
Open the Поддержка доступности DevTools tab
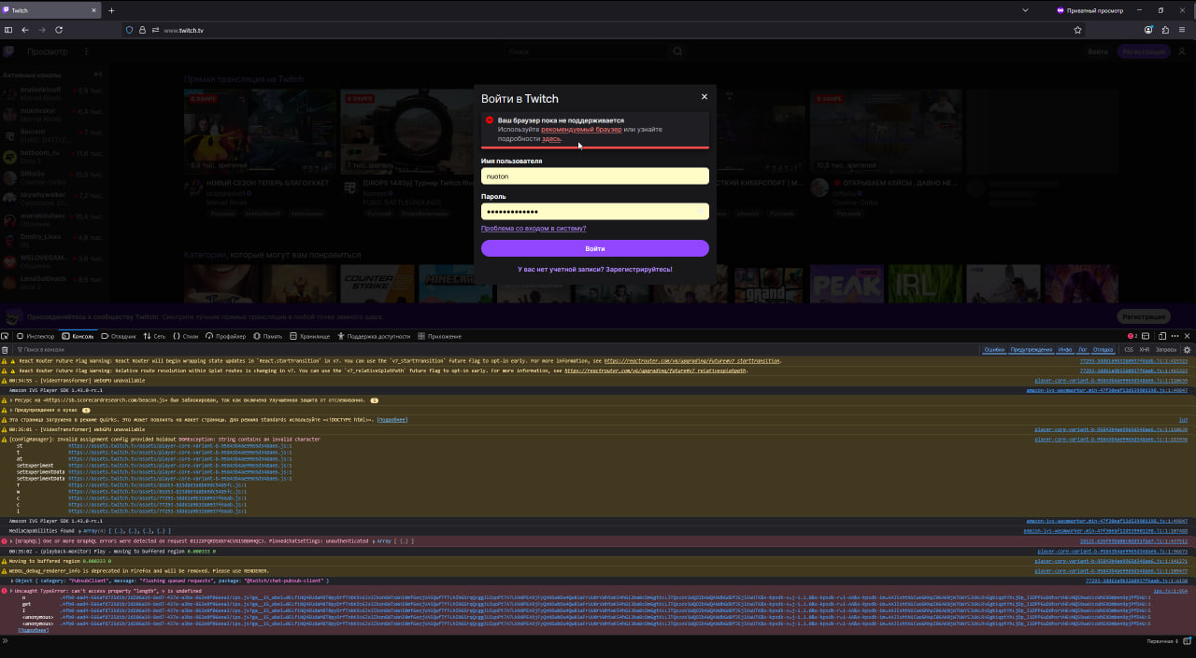pos(373,336)
